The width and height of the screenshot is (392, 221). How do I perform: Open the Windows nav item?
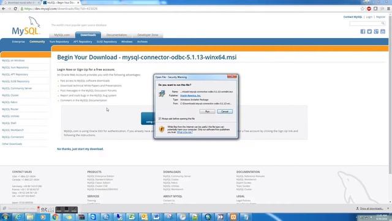127,42
